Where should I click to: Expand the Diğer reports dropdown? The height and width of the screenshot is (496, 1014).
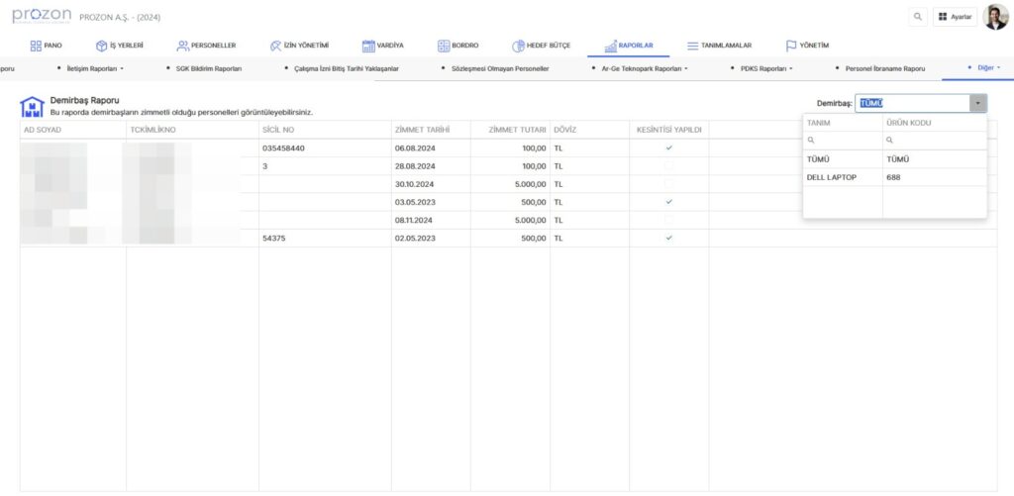(985, 68)
